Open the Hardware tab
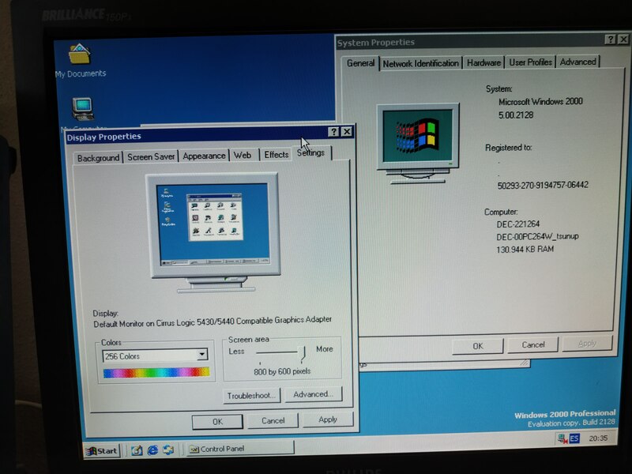This screenshot has width=632, height=474. 483,63
